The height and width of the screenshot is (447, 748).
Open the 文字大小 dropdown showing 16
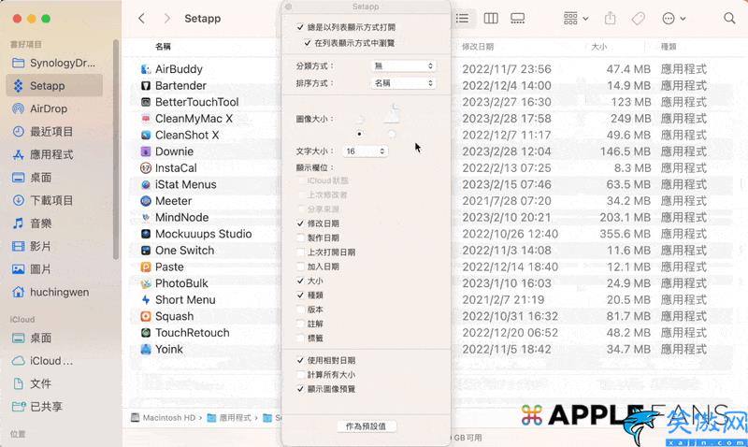(365, 151)
